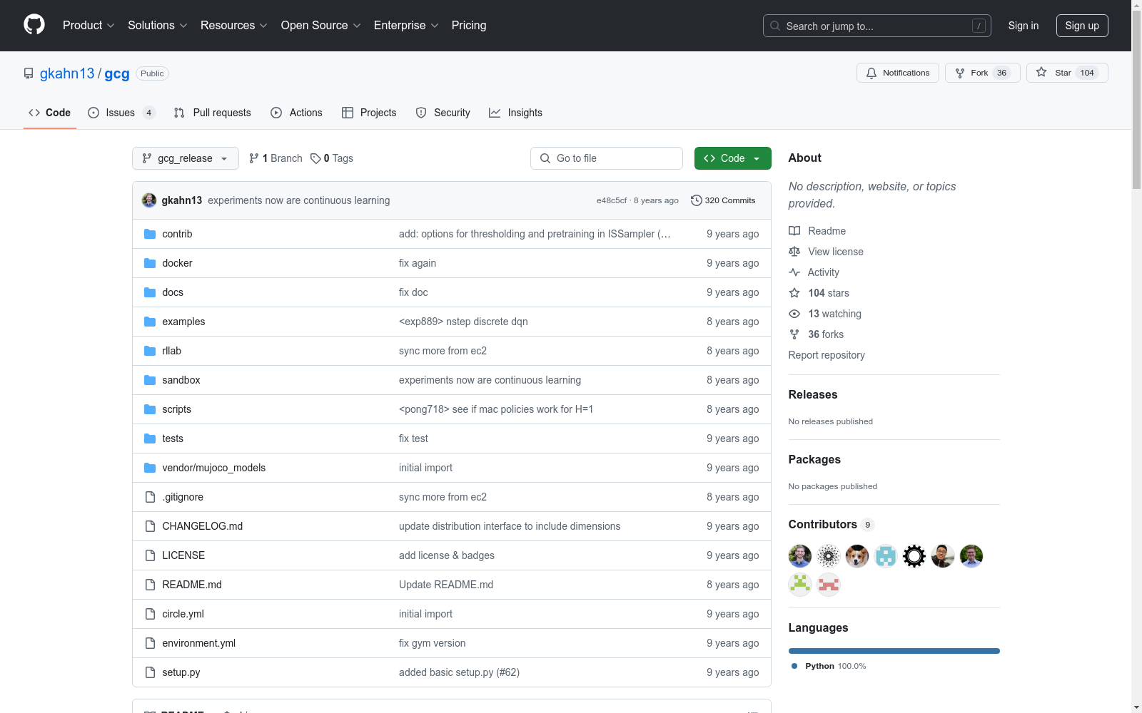Click the bell icon in Notifications
Image resolution: width=1142 pixels, height=713 pixels.
(x=871, y=73)
